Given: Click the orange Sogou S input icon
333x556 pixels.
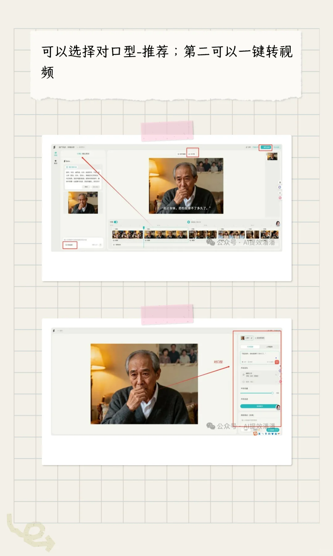Looking at the screenshot, I should 255,434.
